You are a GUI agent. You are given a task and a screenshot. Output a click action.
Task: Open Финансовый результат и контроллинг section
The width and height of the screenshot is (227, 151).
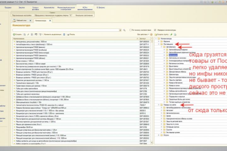(x=66, y=8)
